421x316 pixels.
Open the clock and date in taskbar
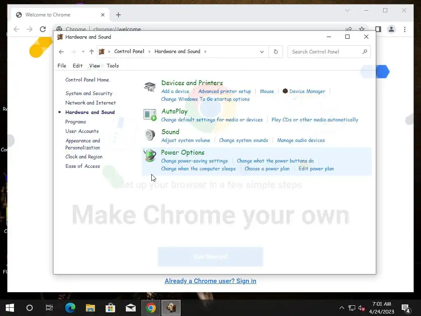pos(382,308)
